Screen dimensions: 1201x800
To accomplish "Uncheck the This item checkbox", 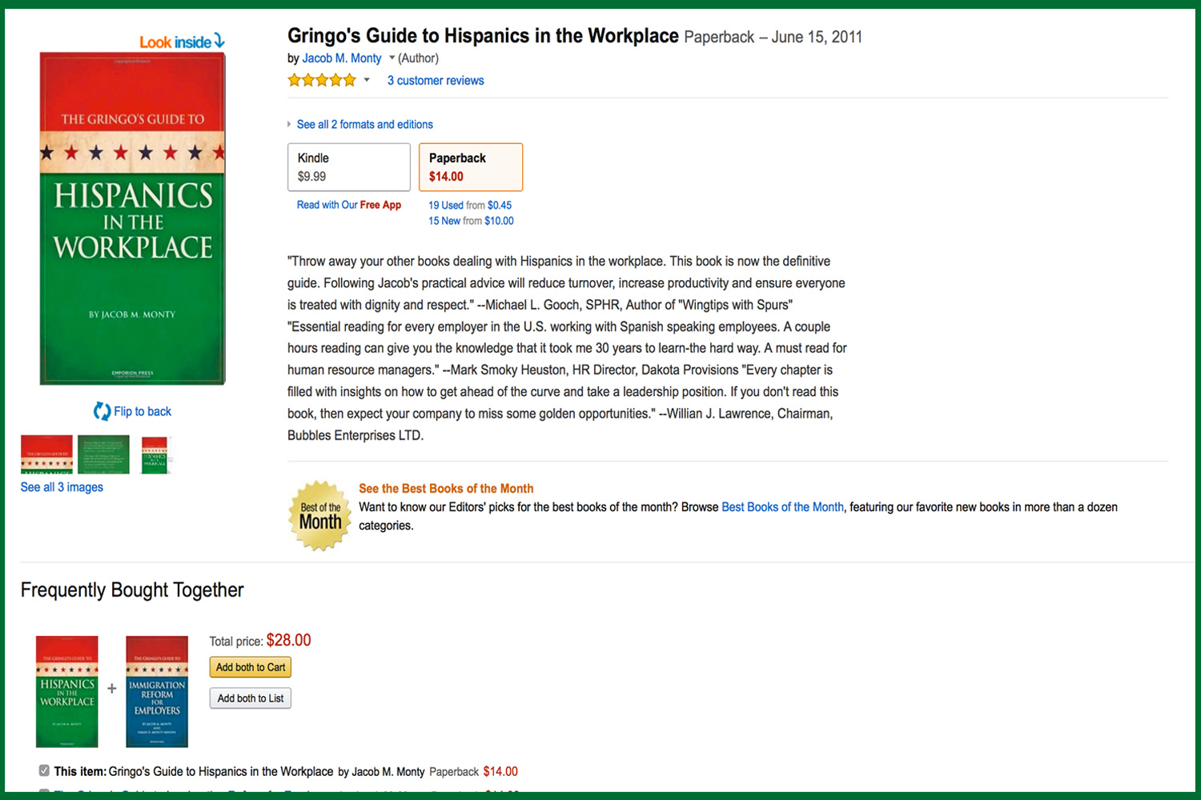I will pos(44,770).
